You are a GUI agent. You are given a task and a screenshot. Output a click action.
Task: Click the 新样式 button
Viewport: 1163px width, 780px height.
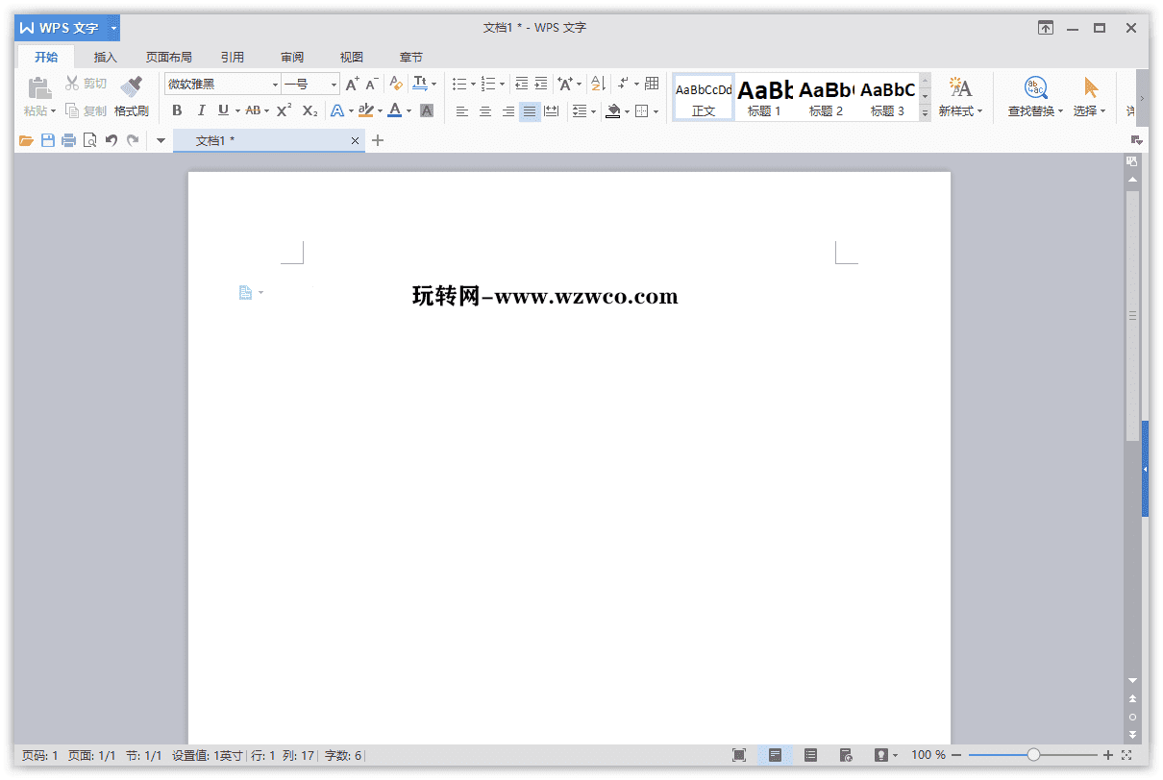[x=960, y=96]
